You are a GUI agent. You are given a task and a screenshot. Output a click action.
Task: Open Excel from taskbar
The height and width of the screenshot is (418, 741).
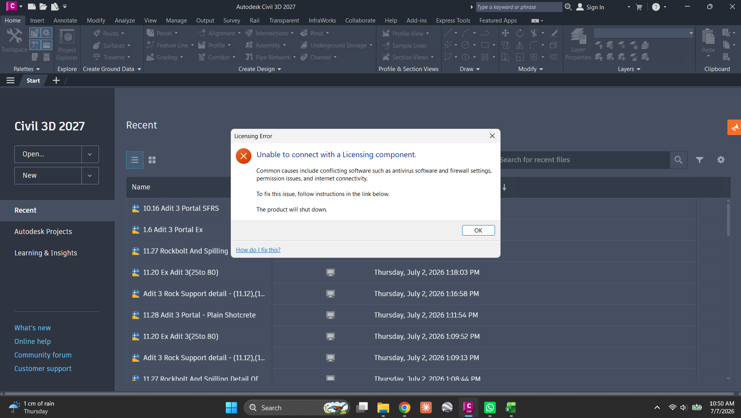point(511,408)
